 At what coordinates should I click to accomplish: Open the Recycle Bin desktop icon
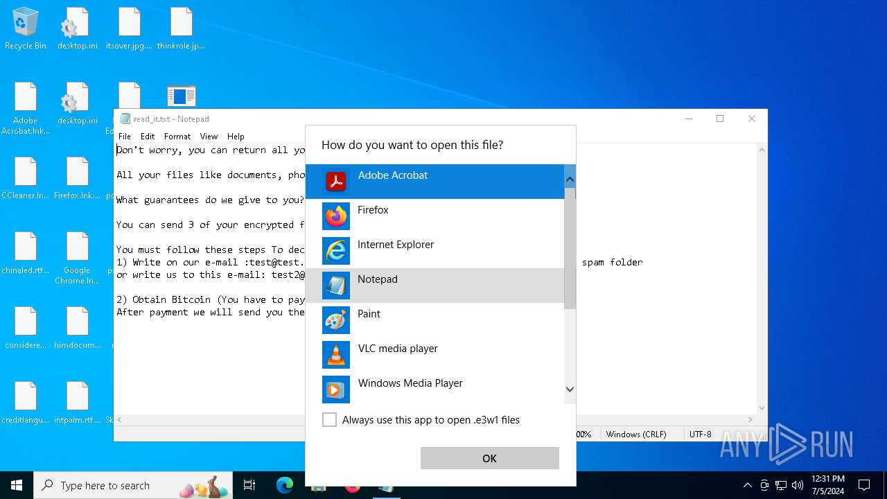(26, 28)
